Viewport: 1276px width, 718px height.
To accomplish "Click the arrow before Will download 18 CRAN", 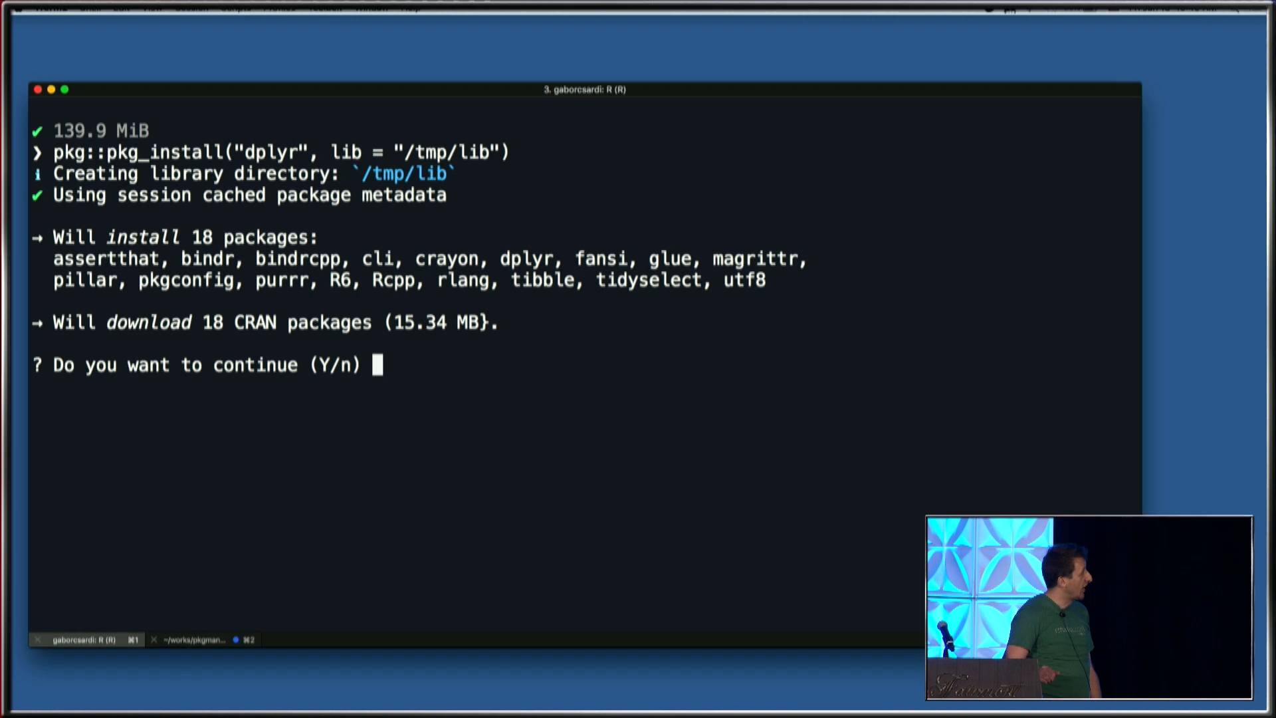I will pyautogui.click(x=37, y=323).
